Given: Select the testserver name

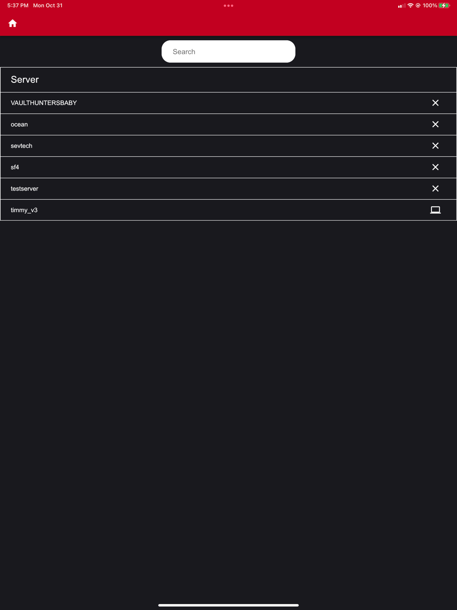Looking at the screenshot, I should (25, 189).
